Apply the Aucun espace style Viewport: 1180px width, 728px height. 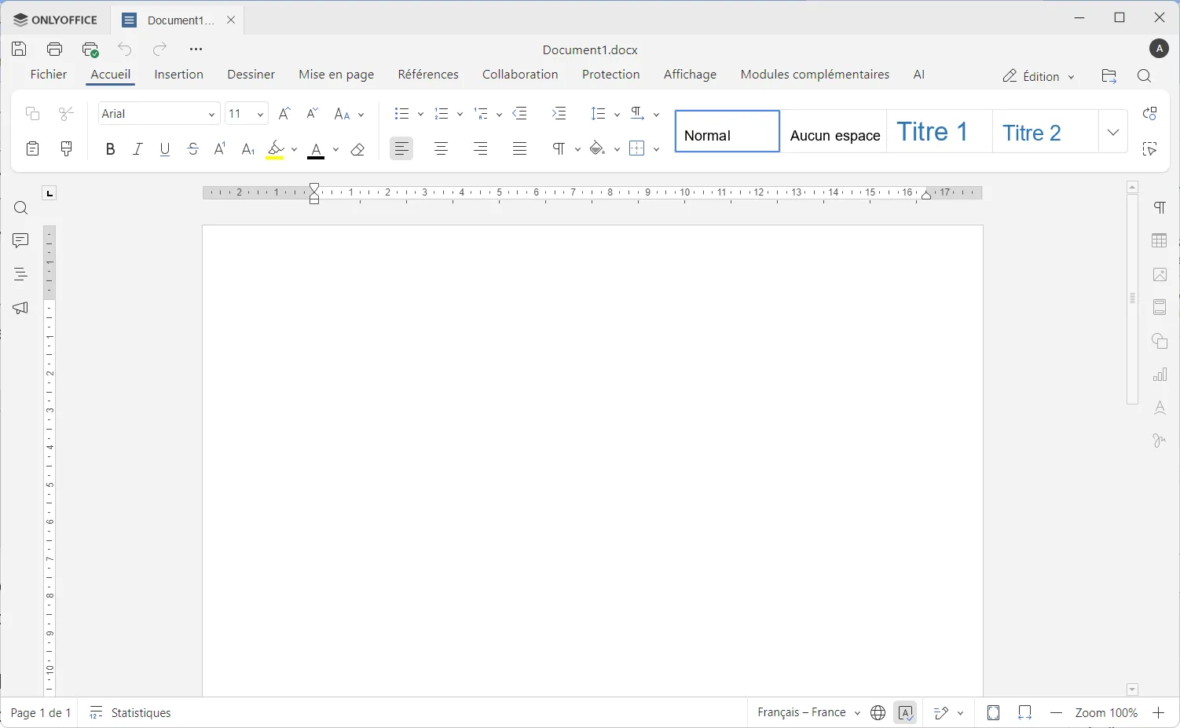(x=834, y=131)
